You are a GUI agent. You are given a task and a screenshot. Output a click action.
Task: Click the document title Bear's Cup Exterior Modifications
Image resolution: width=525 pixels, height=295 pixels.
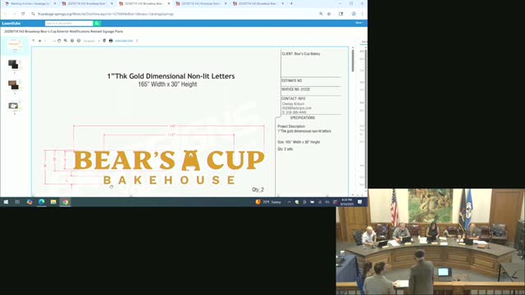point(64,31)
